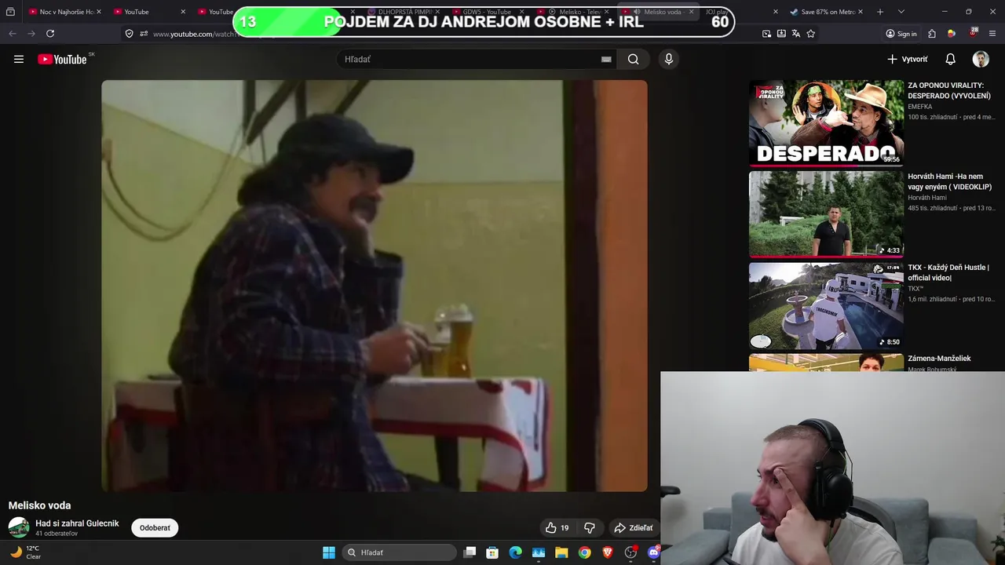The width and height of the screenshot is (1005, 565).
Task: Open the browser application hamburger menu
Action: (992, 34)
